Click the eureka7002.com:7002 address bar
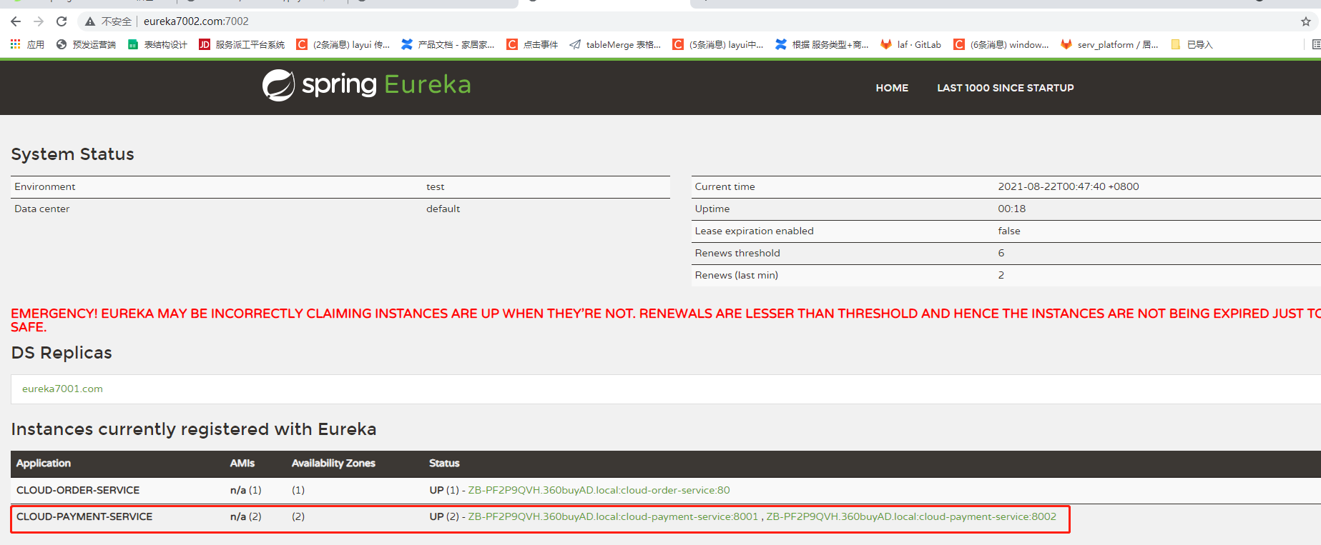This screenshot has height=545, width=1321. pos(196,21)
